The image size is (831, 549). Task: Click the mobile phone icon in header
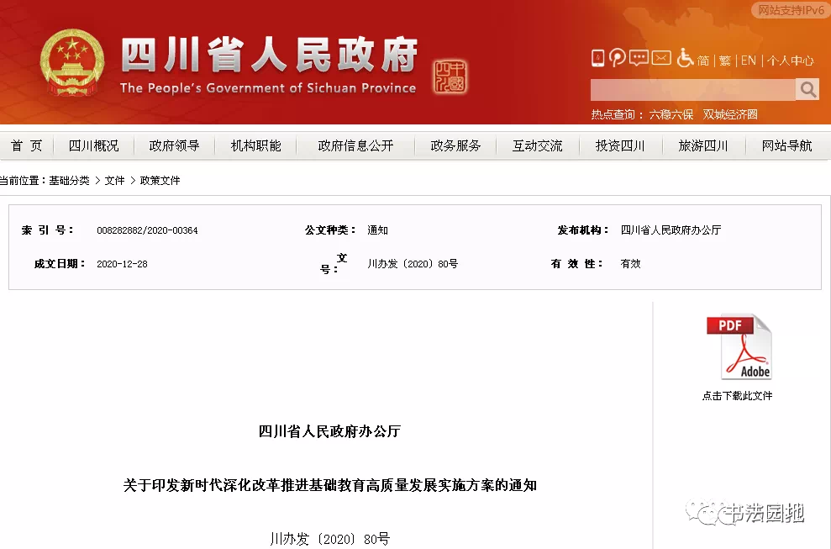point(598,59)
